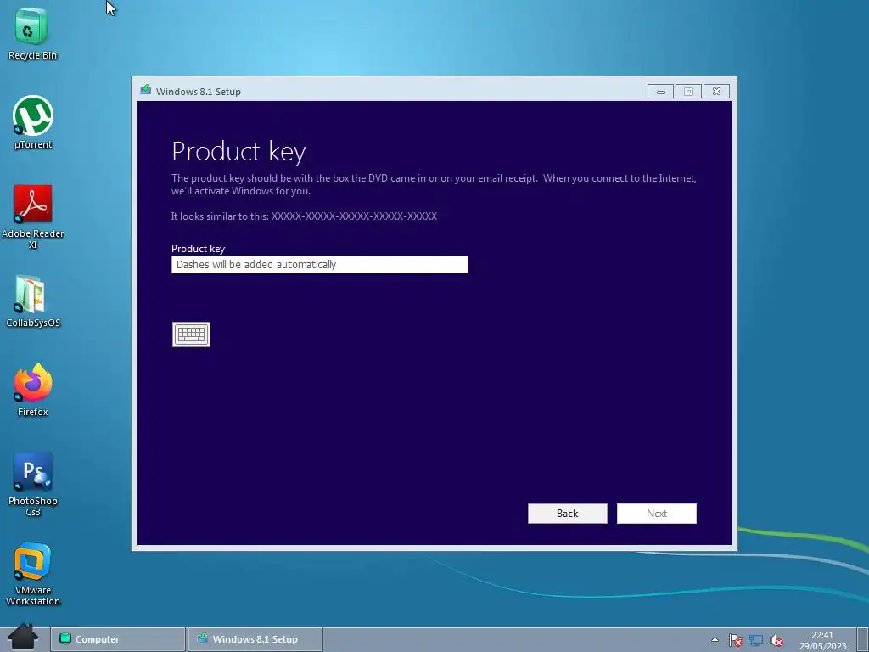869x652 pixels.
Task: Open the home start button on the taskbar
Action: pos(23,637)
